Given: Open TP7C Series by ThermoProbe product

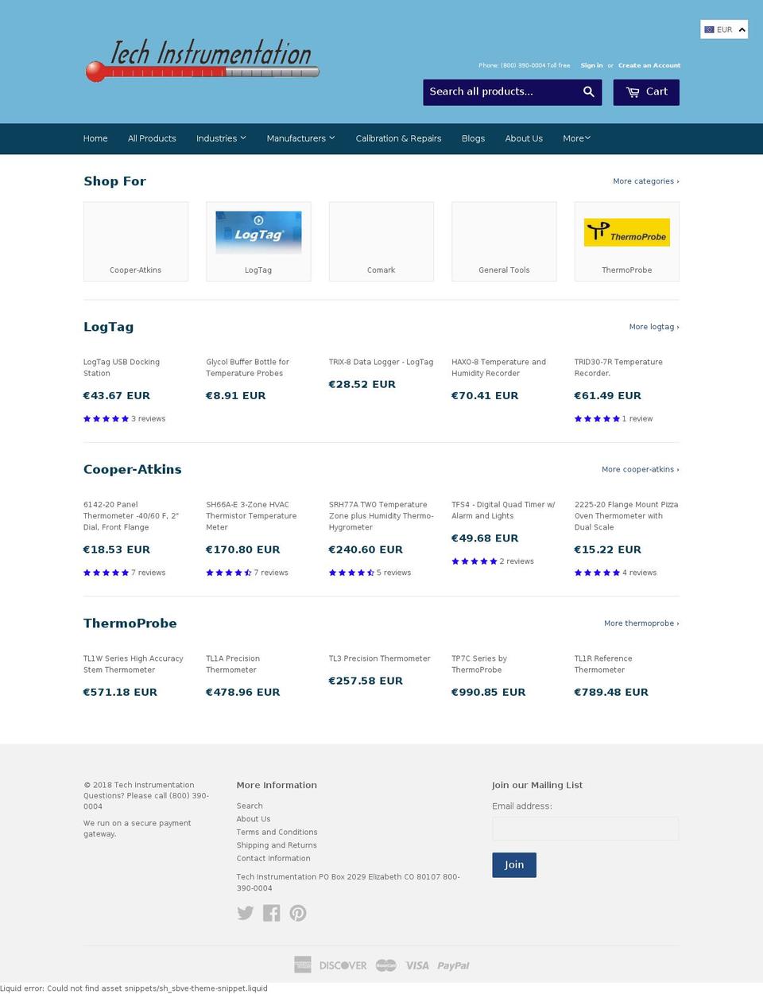Looking at the screenshot, I should click(479, 664).
